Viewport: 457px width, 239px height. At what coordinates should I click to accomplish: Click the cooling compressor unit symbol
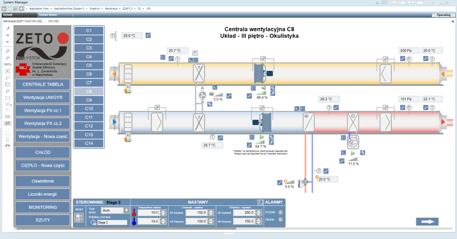tap(353, 143)
